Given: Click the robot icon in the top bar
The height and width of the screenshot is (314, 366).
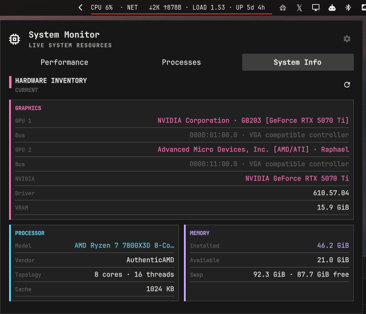Looking at the screenshot, I should (x=332, y=8).
